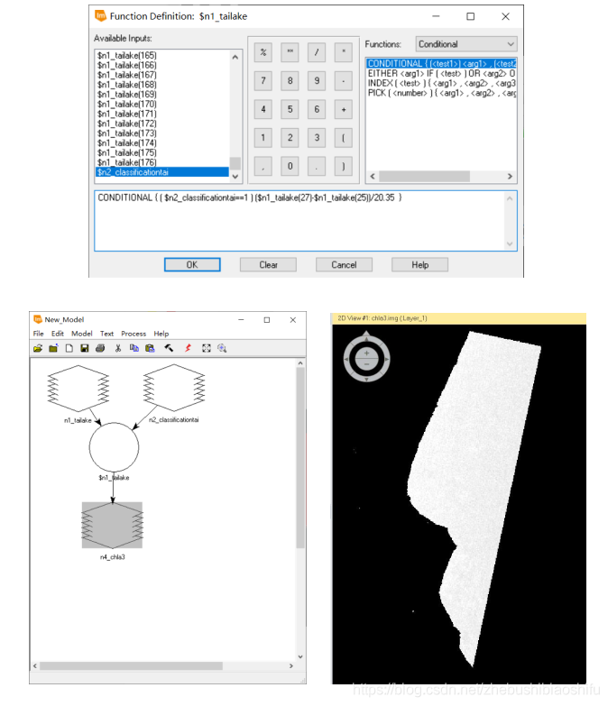
Task: Click the zoom magnifier icon in toolbar
Action: pos(222,348)
